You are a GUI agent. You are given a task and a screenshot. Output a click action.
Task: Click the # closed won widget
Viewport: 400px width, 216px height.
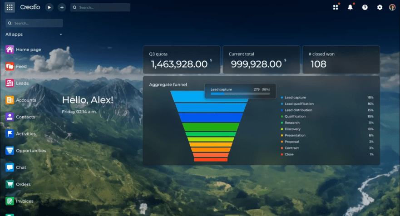click(x=341, y=59)
